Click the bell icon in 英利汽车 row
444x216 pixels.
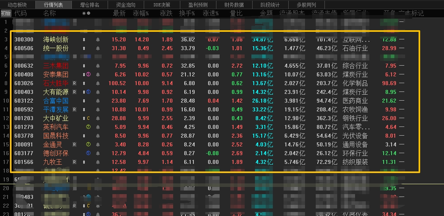98,127
